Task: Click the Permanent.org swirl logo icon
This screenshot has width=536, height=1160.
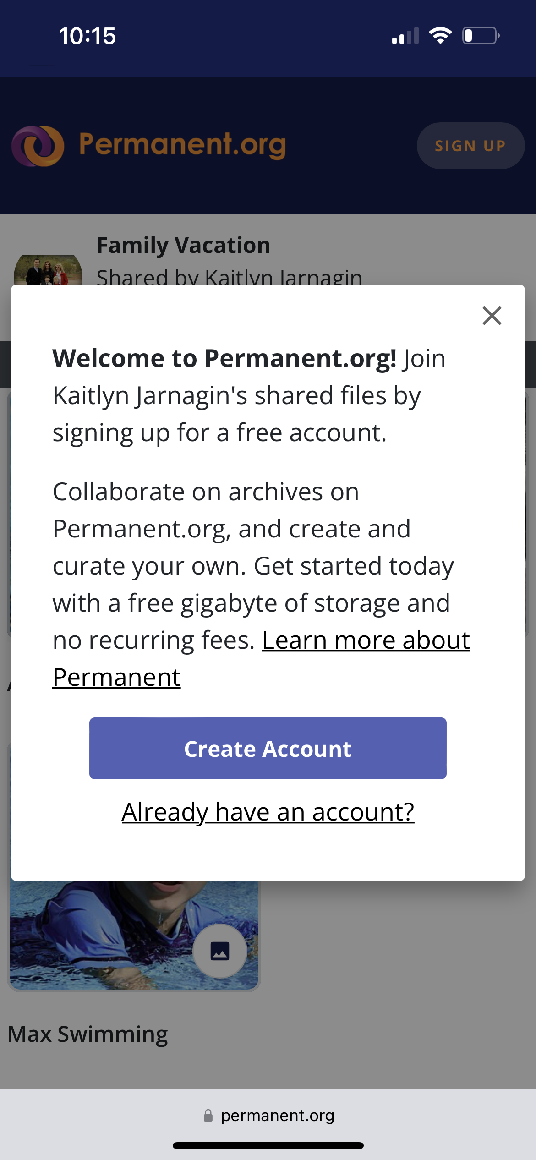Action: click(38, 146)
